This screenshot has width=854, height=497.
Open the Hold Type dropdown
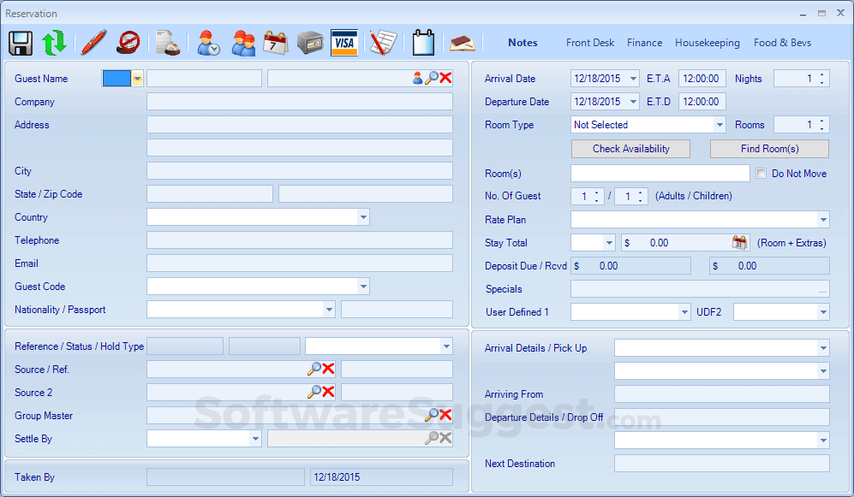446,346
